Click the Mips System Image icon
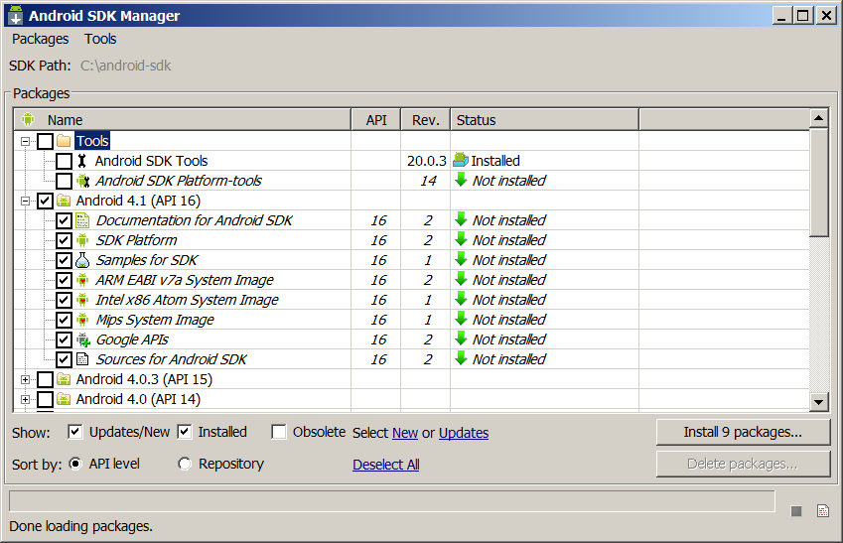The image size is (843, 543). tap(82, 320)
